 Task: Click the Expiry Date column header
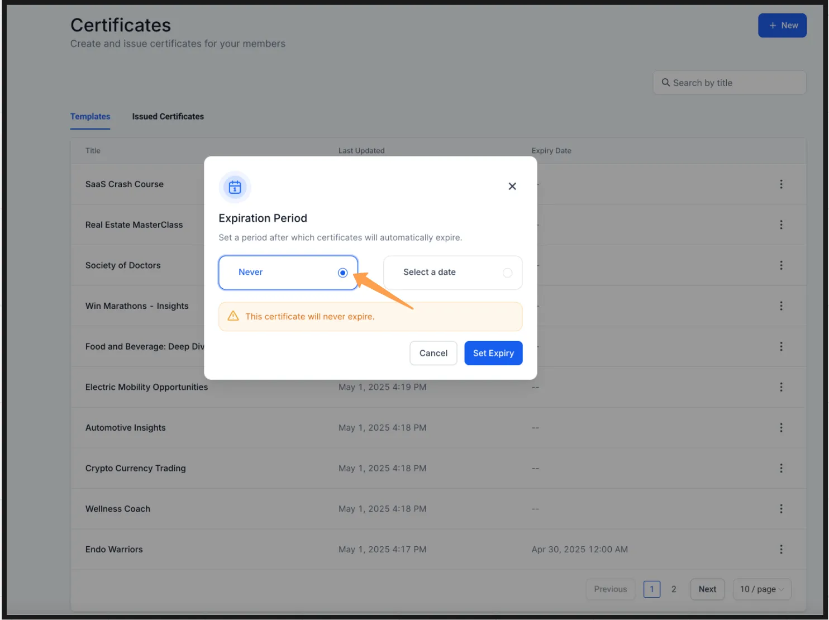(551, 151)
